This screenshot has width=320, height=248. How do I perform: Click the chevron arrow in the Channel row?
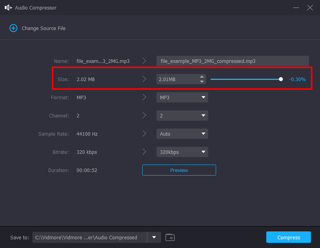144,115
